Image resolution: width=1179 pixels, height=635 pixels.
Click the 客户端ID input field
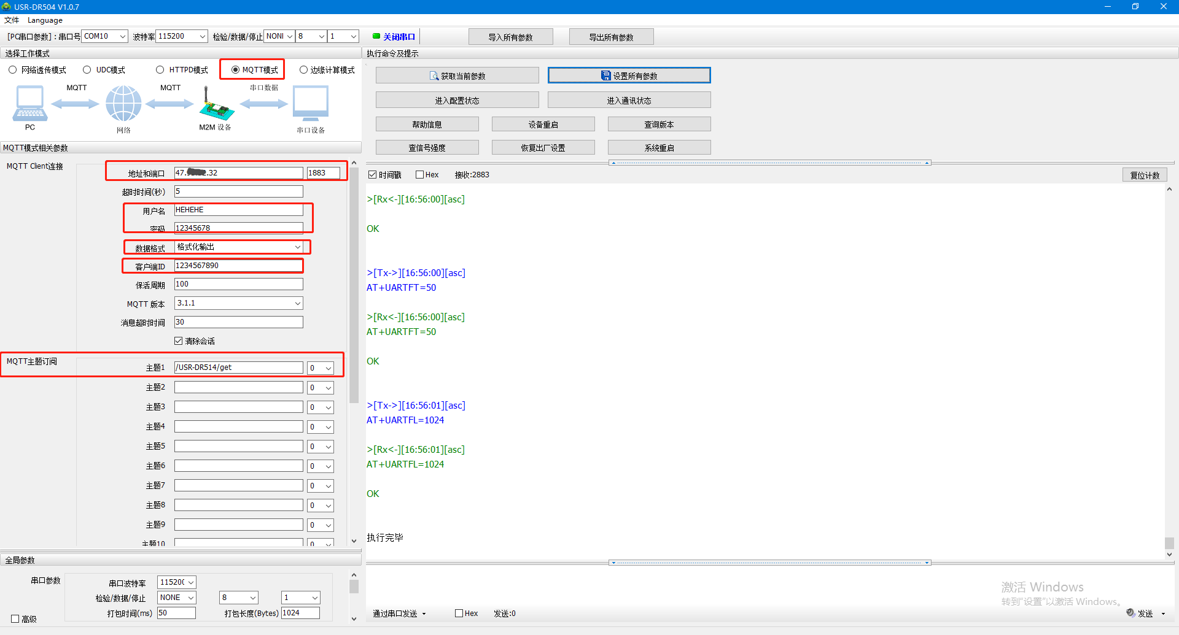(x=238, y=266)
